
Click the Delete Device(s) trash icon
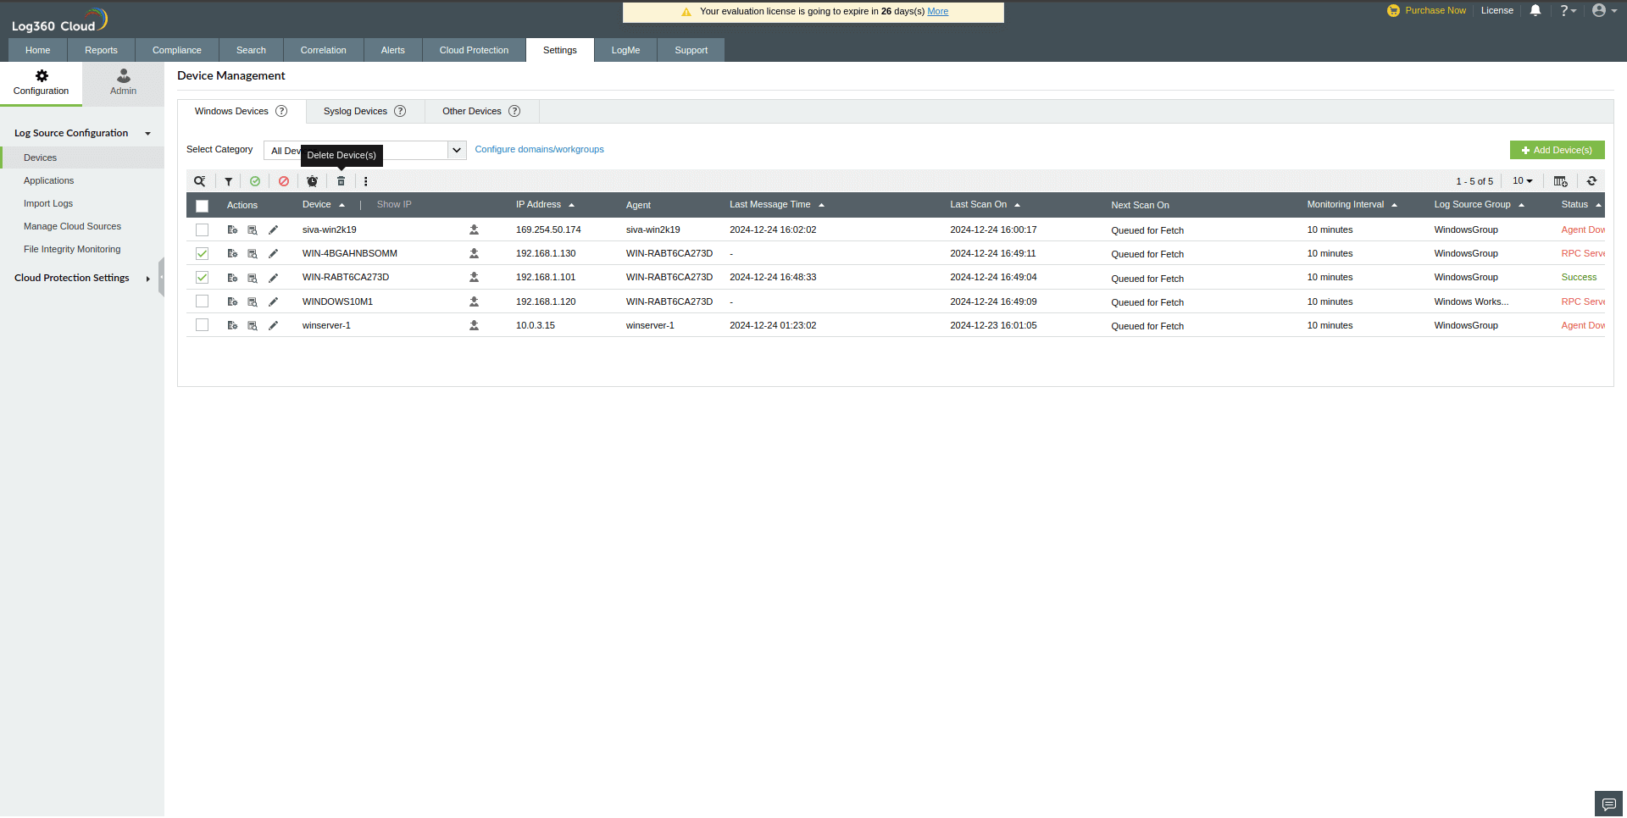tap(341, 180)
